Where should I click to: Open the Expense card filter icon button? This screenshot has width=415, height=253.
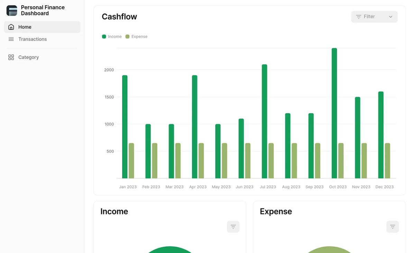click(393, 227)
